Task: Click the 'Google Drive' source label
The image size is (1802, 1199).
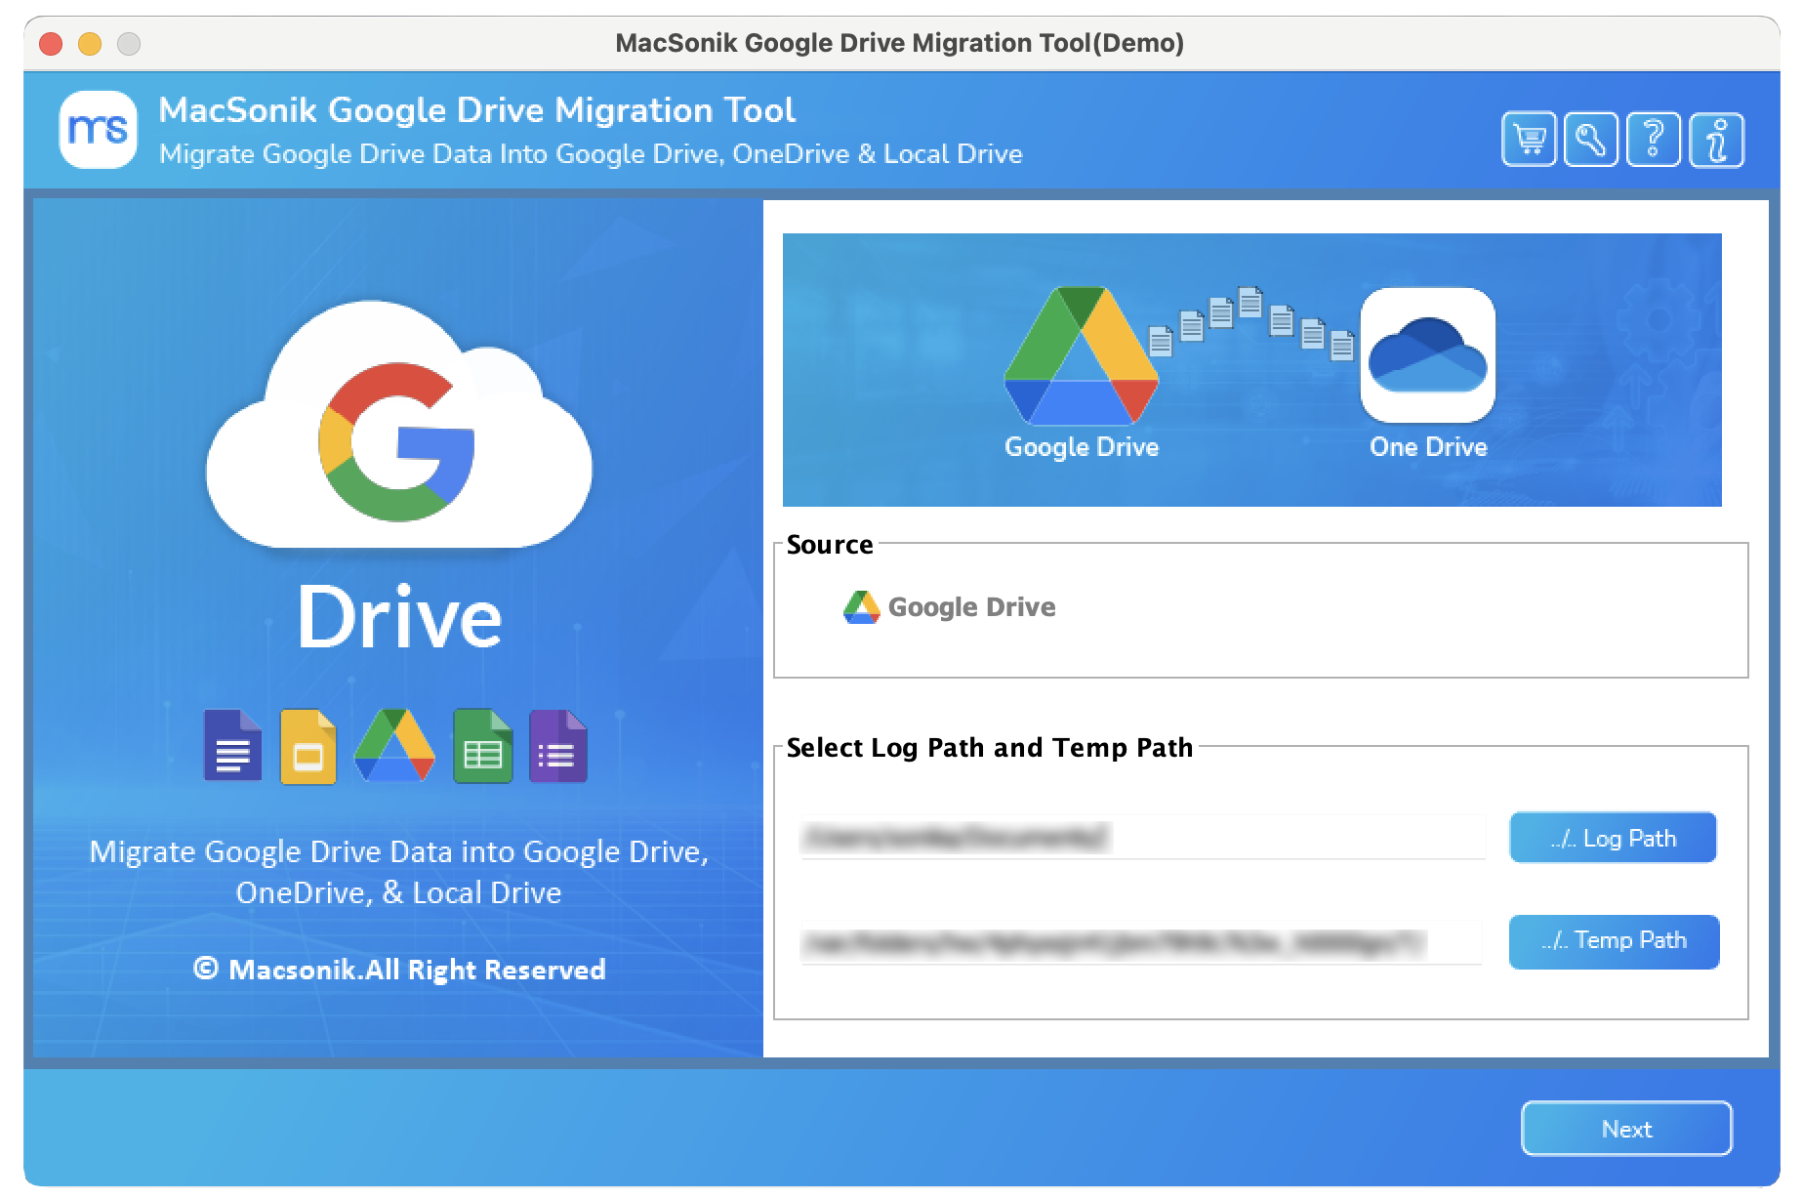Action: coord(971,607)
